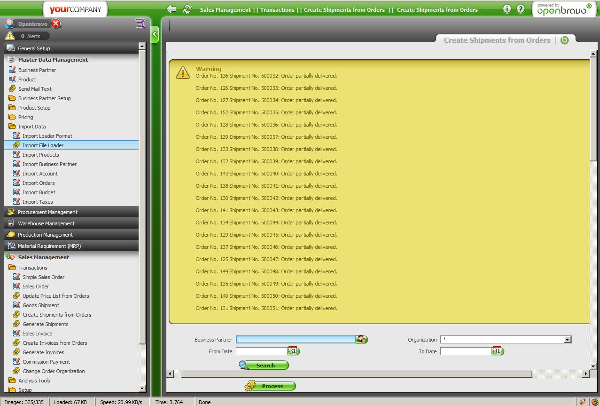Open the Warehouse Management menu section
Image resolution: width=600 pixels, height=406 pixels.
(46, 223)
